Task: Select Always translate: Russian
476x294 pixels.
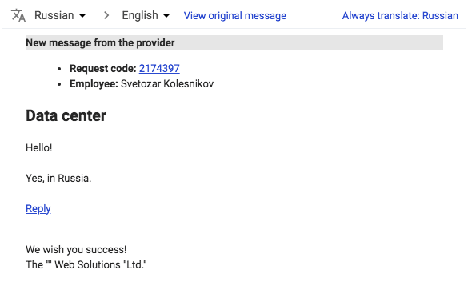Action: click(400, 16)
